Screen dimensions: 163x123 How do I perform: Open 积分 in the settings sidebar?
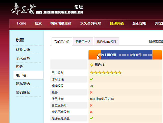[19, 67]
